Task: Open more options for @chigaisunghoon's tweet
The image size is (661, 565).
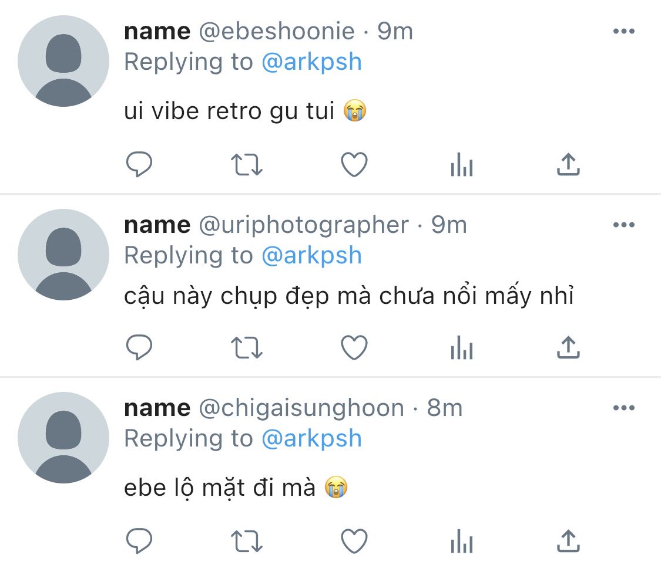Action: tap(624, 408)
